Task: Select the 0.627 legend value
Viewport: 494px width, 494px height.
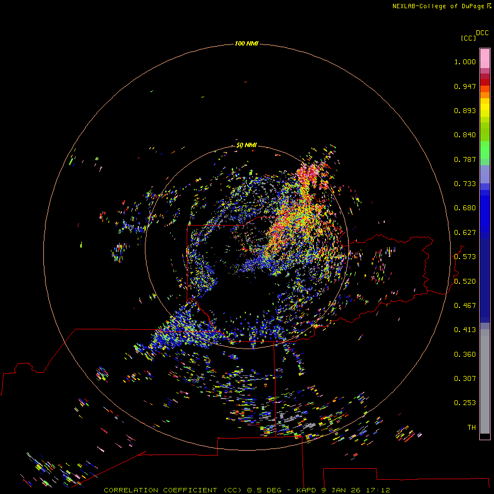Action: pyautogui.click(x=465, y=233)
